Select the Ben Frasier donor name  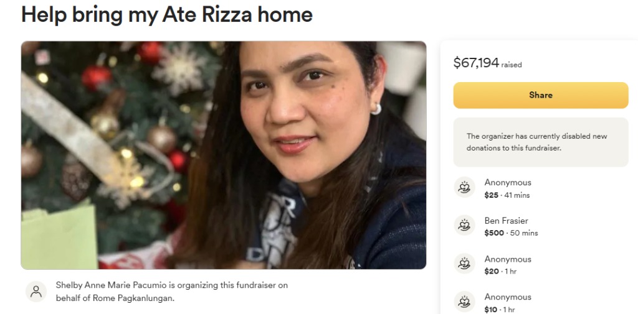pyautogui.click(x=506, y=221)
